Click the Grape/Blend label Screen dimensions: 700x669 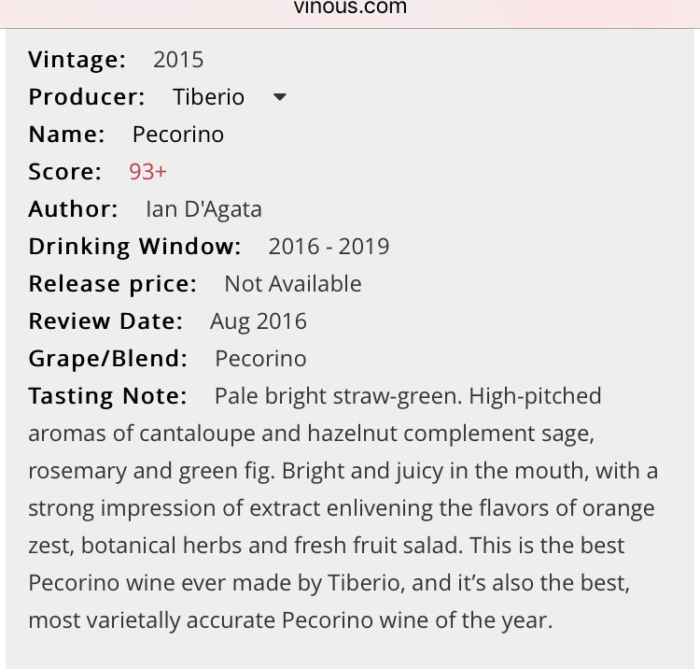tap(108, 359)
